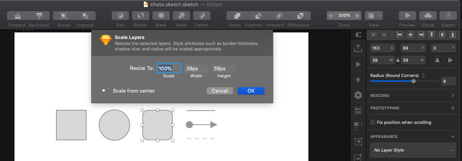462x161 pixels.
Task: Apply the Intersect boolean operation
Action: pos(279,16)
